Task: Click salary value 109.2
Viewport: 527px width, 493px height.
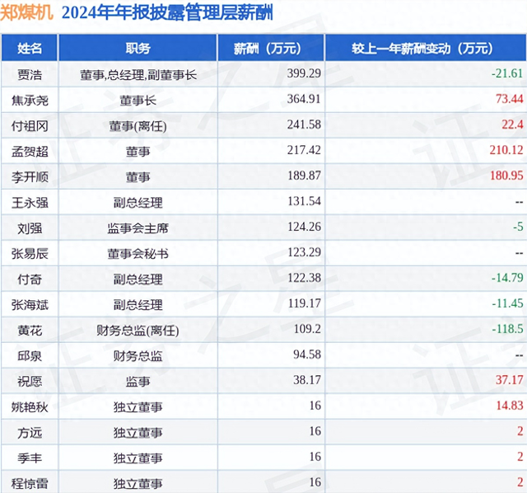Action: coord(307,329)
